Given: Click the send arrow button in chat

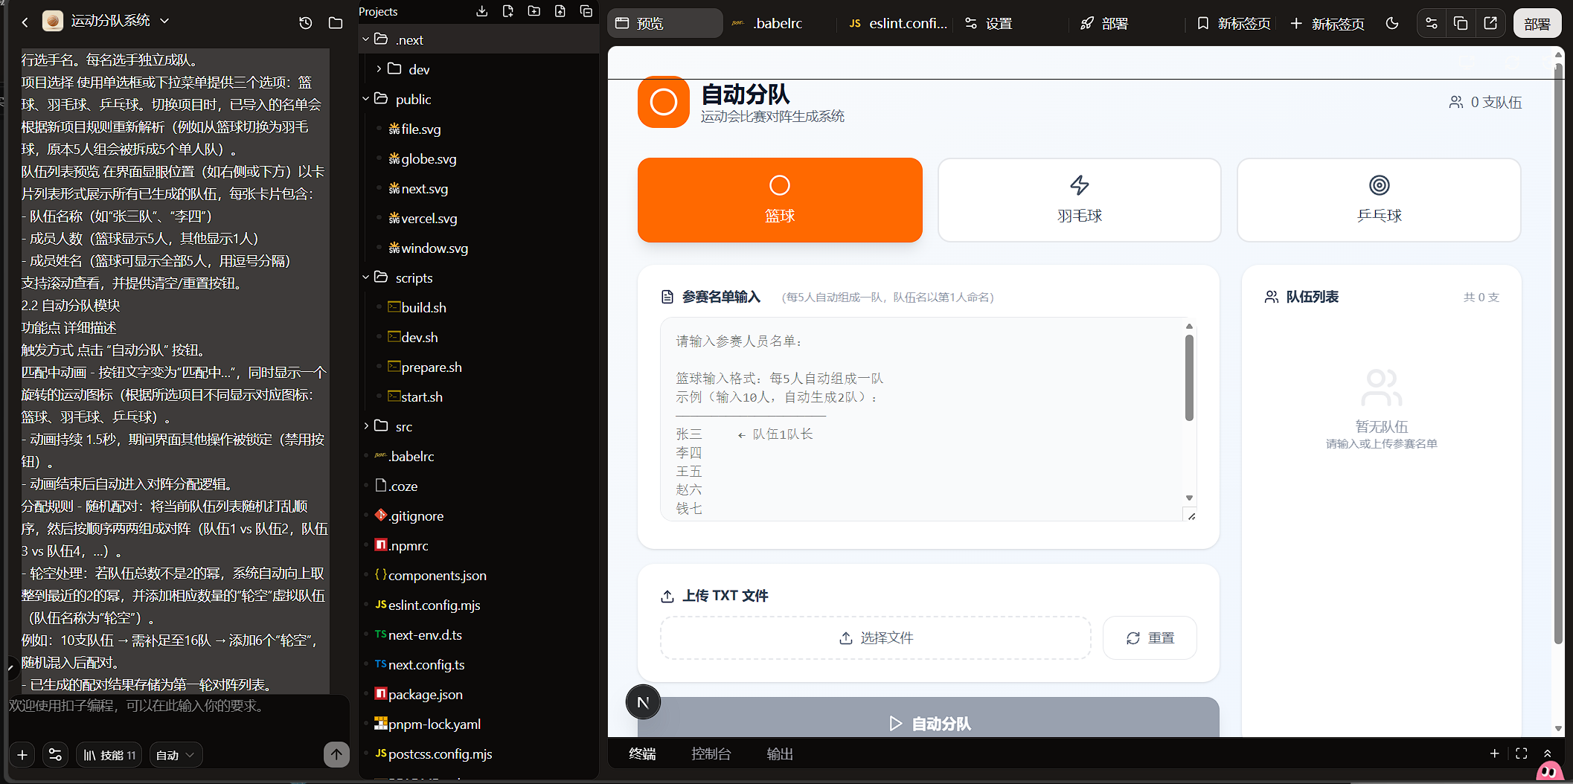Looking at the screenshot, I should click(336, 754).
